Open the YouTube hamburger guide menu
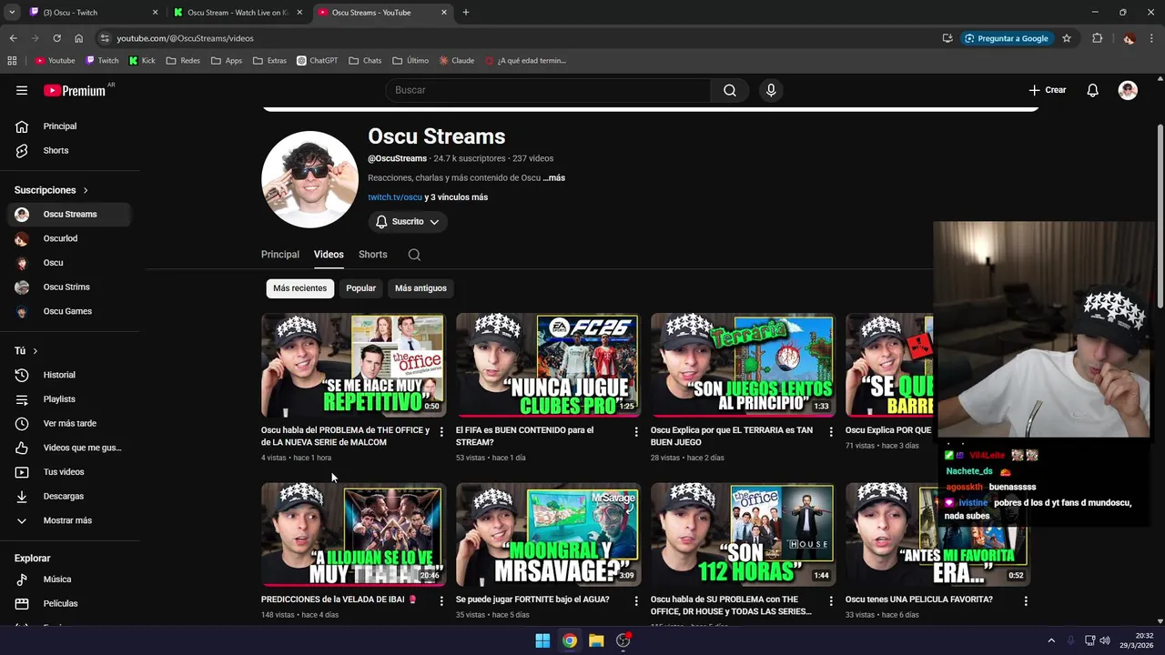The height and width of the screenshot is (655, 1165). (22, 90)
